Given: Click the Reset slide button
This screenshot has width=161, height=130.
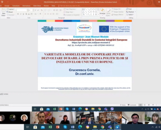Looking at the screenshot, I should (x=10, y=12).
